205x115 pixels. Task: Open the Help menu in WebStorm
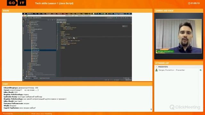[83, 14]
